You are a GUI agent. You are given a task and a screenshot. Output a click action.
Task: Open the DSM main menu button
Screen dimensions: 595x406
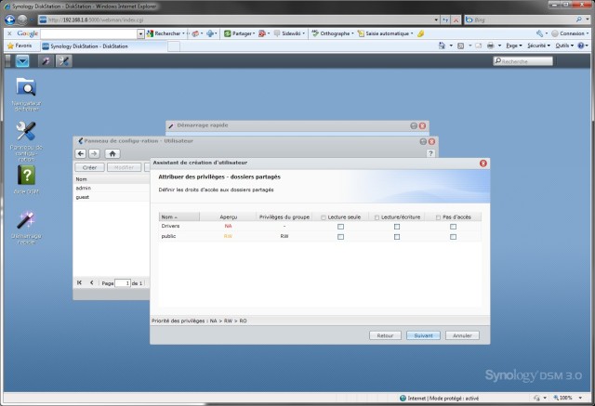(22, 61)
